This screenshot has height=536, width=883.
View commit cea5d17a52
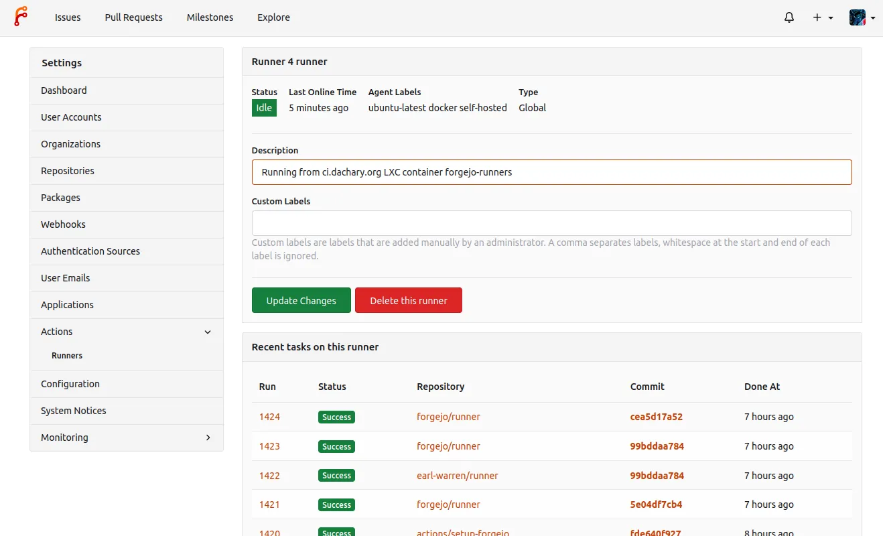656,417
